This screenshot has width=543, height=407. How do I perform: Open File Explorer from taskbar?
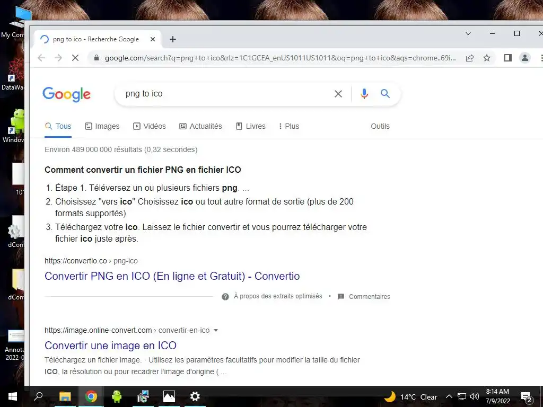(65, 396)
